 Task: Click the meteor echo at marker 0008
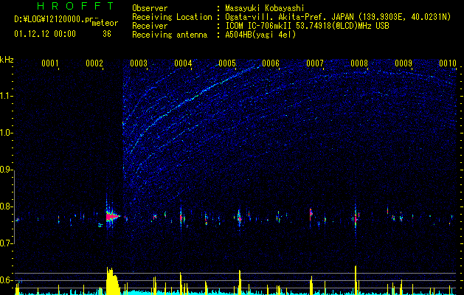[356, 218]
